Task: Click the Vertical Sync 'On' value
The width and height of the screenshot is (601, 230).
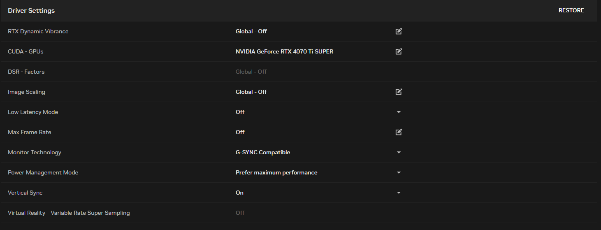Action: pyautogui.click(x=239, y=193)
